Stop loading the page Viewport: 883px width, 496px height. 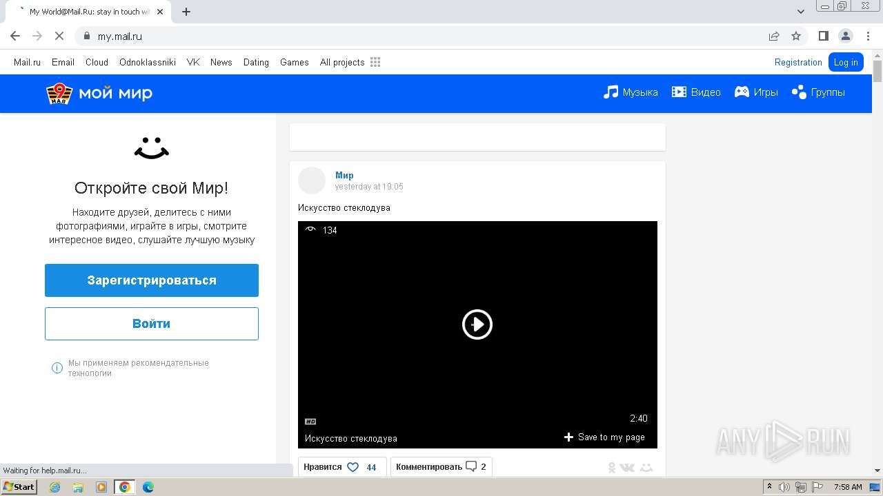tap(59, 36)
